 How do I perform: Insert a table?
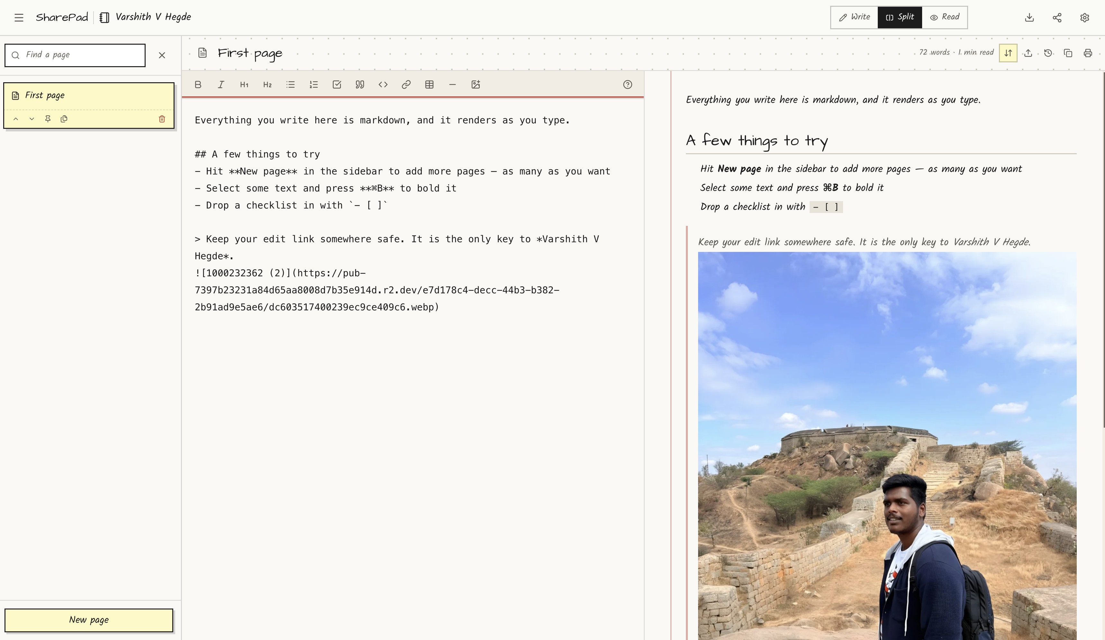pyautogui.click(x=429, y=84)
